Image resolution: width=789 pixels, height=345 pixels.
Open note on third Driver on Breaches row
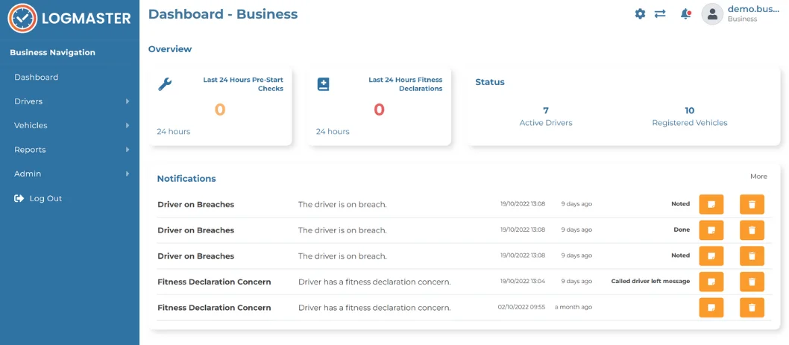point(711,256)
